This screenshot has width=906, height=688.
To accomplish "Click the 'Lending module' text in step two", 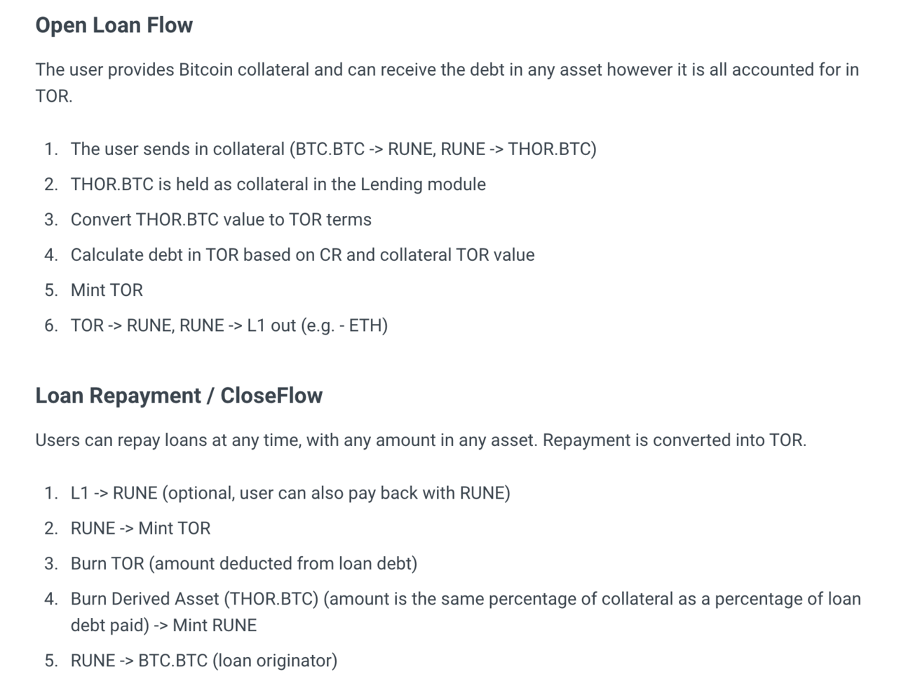I will [x=423, y=184].
